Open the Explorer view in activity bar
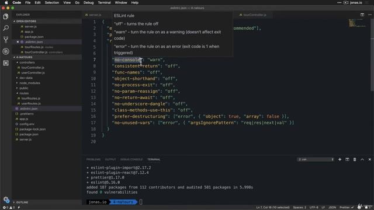Viewport: 374px width, 210px height. point(6,16)
